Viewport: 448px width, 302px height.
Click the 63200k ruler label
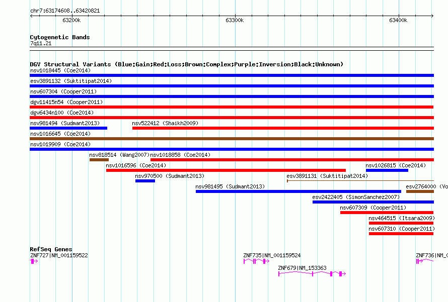[71, 20]
